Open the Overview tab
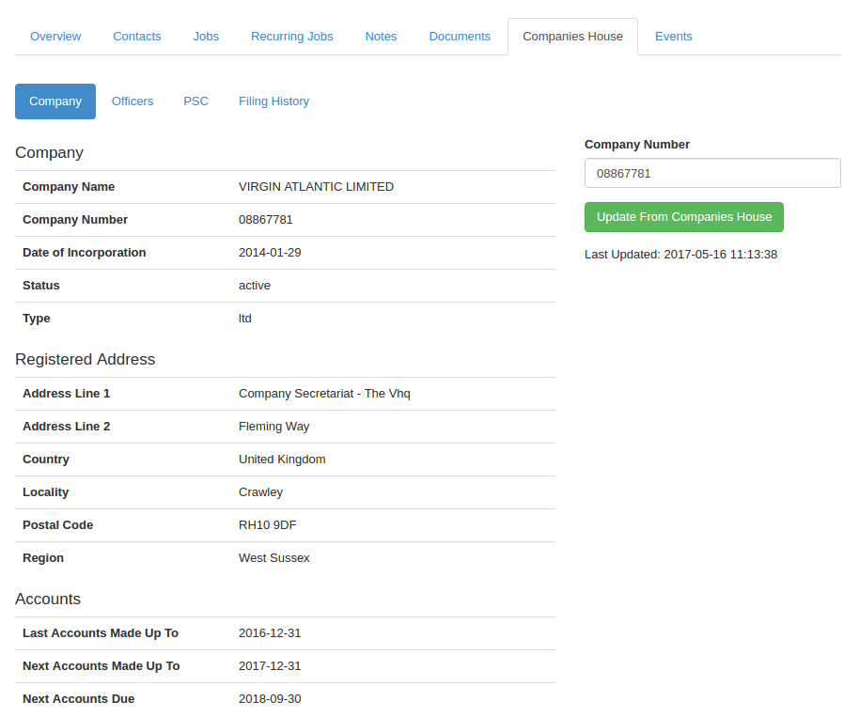Viewport: 859px width, 717px height. point(55,36)
